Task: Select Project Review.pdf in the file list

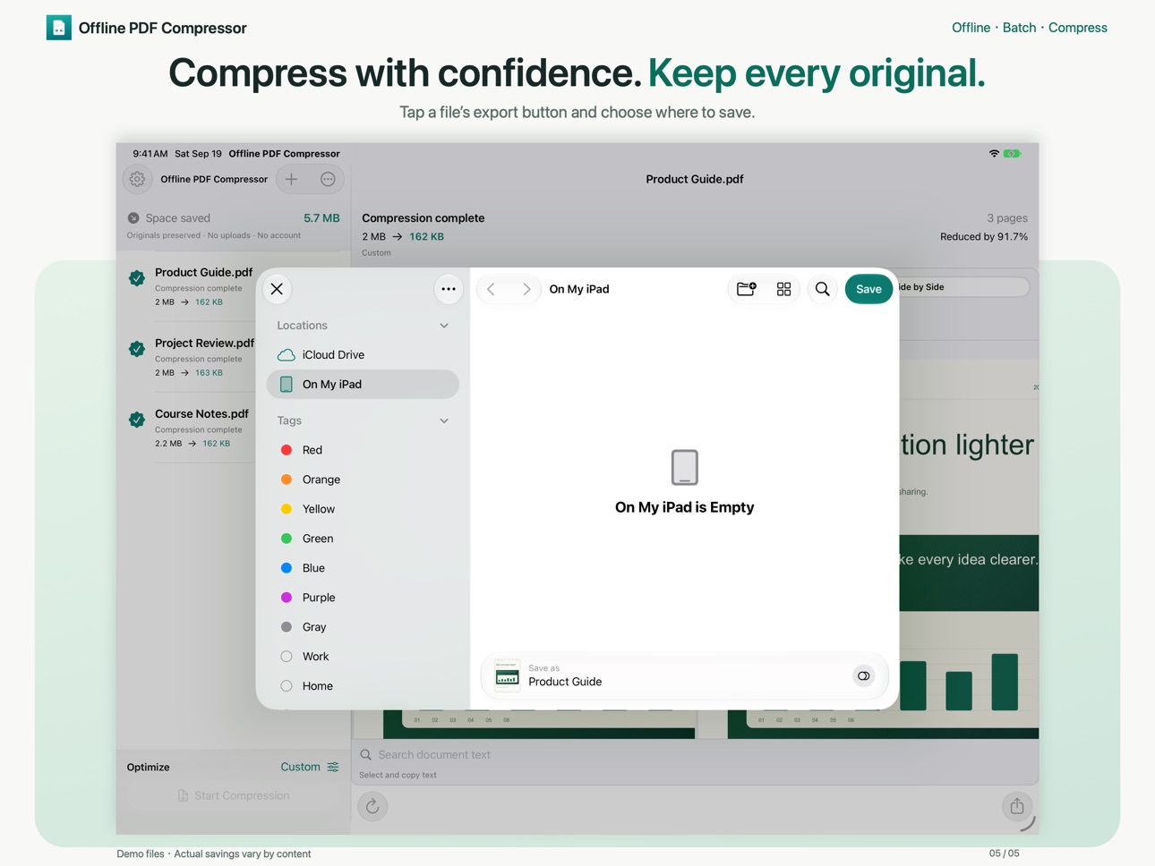Action: (190, 357)
